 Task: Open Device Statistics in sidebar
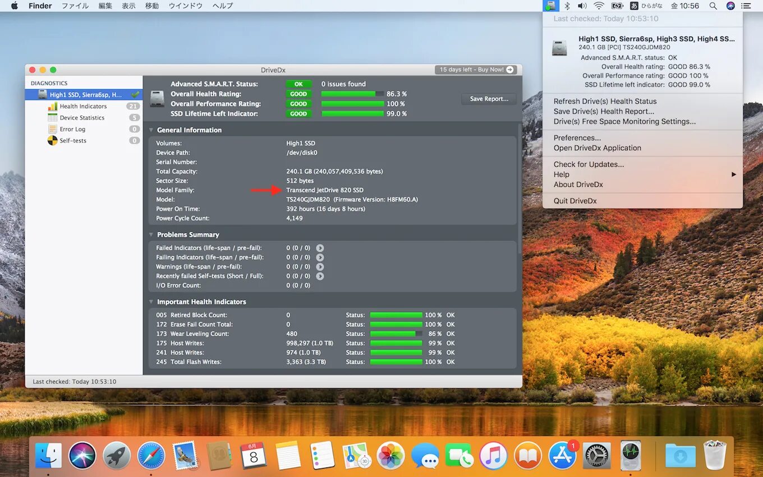[x=82, y=118]
